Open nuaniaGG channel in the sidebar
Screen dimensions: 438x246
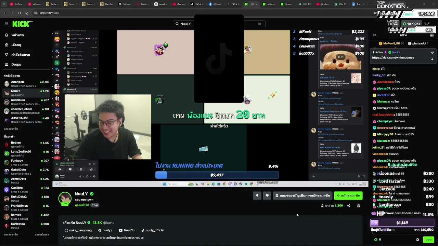coord(26,102)
